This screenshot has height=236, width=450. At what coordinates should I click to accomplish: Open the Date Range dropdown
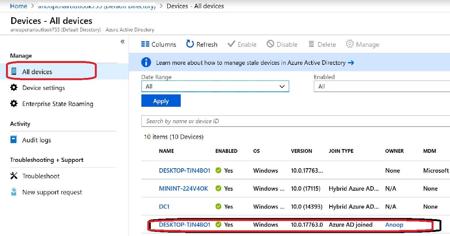tap(215, 86)
